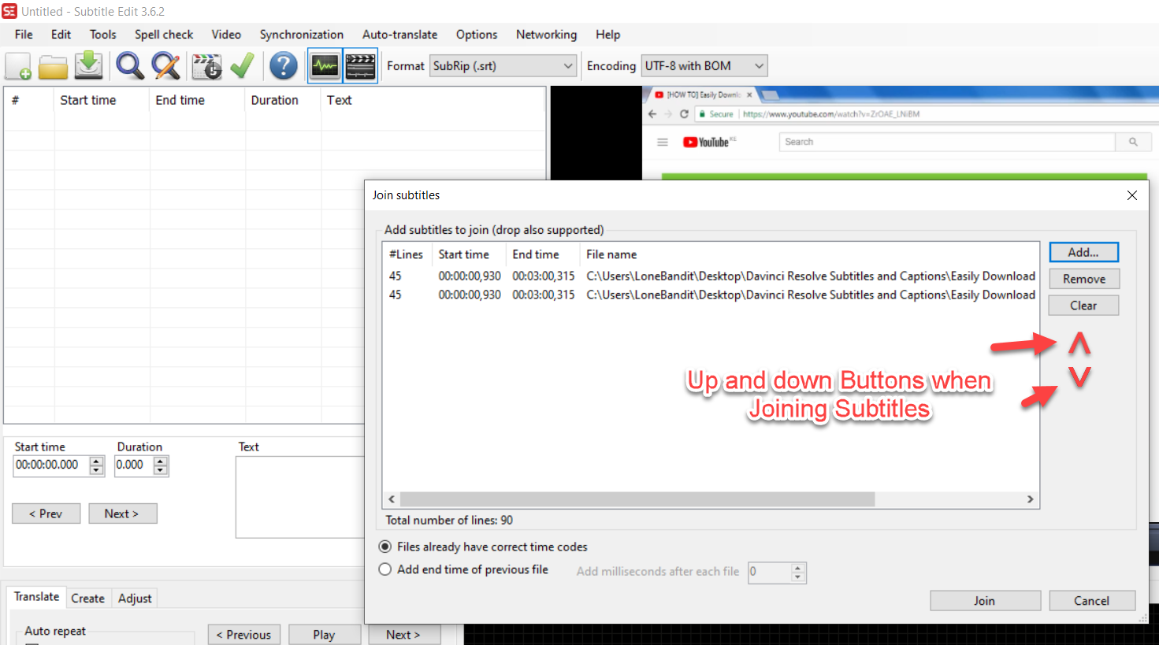This screenshot has height=645, width=1159.
Task: Open the Find dialog
Action: coord(129,65)
